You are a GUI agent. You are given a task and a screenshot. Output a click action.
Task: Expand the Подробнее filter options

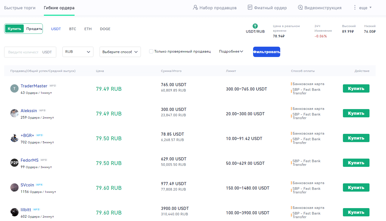[x=231, y=52]
